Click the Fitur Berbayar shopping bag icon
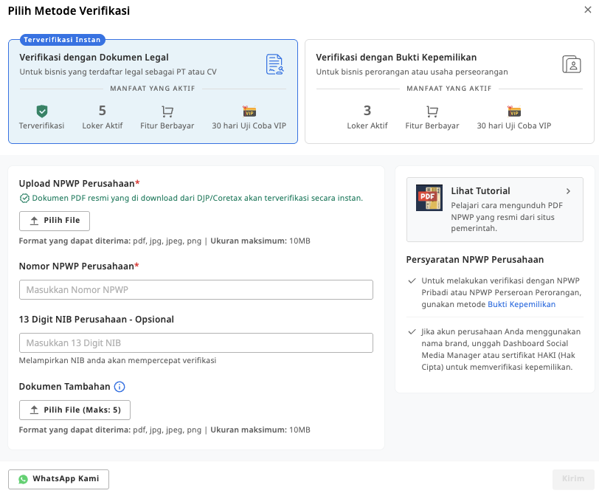The height and width of the screenshot is (496, 599). click(x=167, y=112)
